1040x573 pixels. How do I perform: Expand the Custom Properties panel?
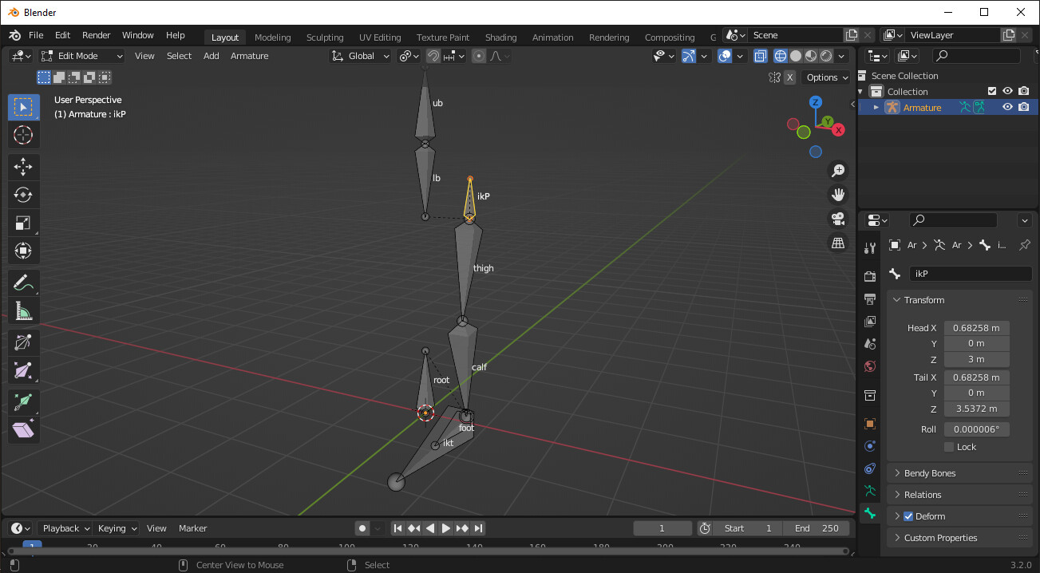[x=959, y=538]
